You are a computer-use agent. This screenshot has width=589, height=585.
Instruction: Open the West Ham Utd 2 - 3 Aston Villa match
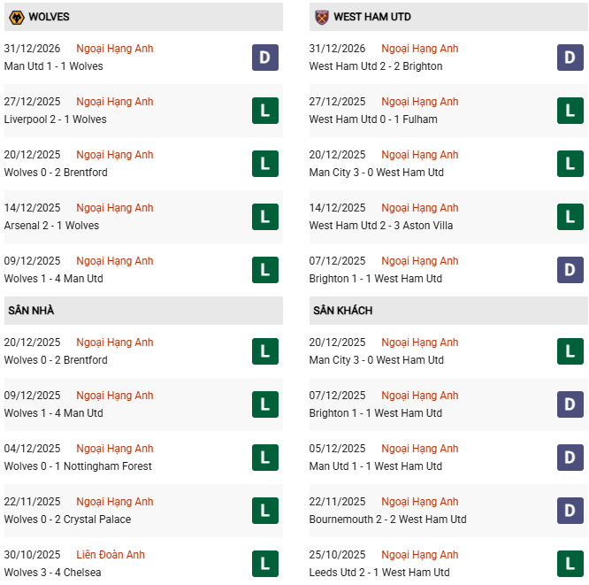pyautogui.click(x=380, y=226)
